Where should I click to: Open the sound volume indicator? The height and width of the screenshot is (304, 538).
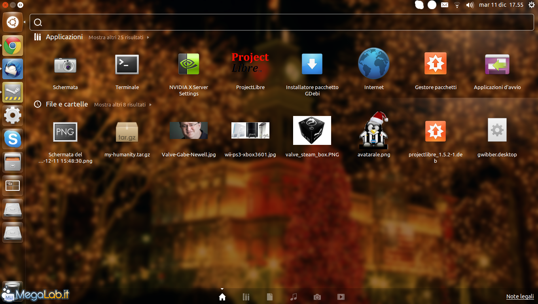pyautogui.click(x=470, y=5)
